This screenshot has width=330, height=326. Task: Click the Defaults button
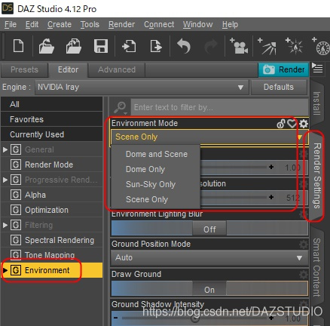(279, 87)
